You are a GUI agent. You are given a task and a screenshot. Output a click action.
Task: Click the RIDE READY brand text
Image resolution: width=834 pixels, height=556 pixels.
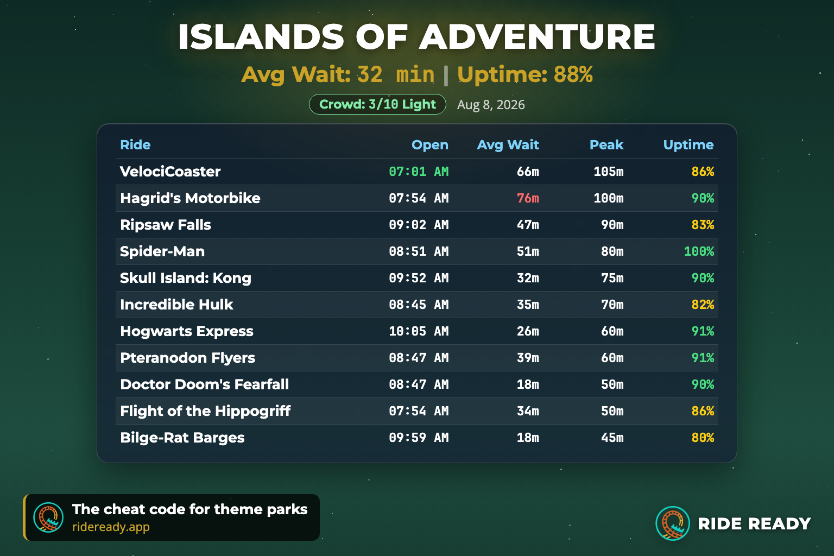[x=754, y=524]
